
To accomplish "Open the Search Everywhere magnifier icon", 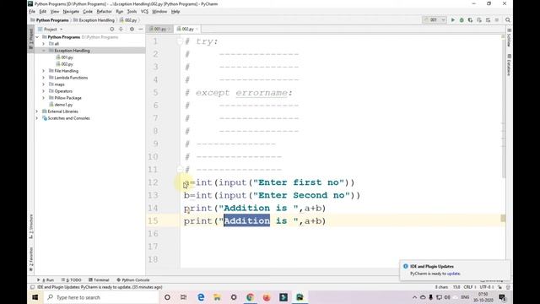I will (508, 20).
